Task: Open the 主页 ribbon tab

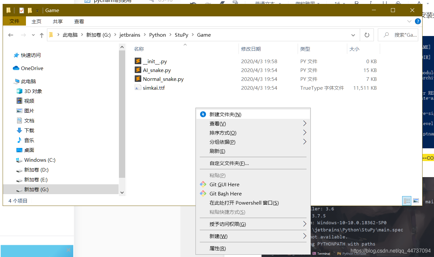Action: coord(36,21)
